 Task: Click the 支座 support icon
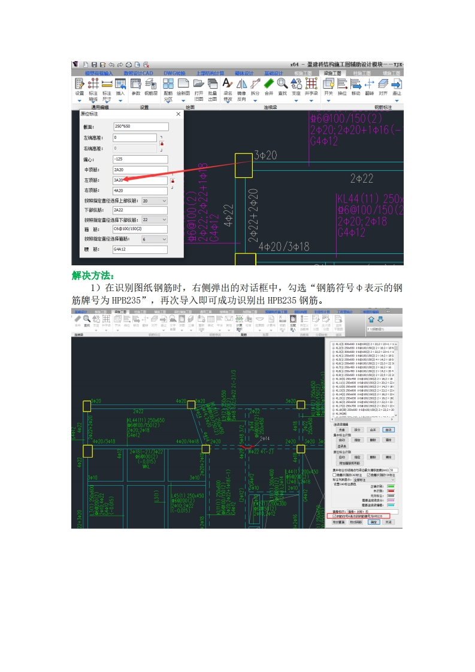[297, 84]
